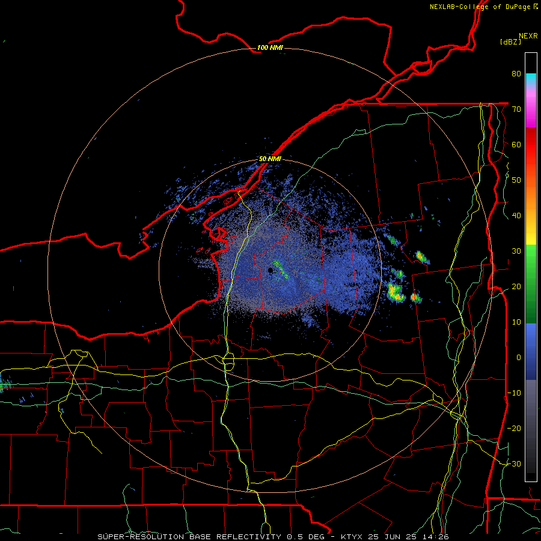Click the [dBZ] legend unit label
541x541 pixels.
pyautogui.click(x=510, y=41)
